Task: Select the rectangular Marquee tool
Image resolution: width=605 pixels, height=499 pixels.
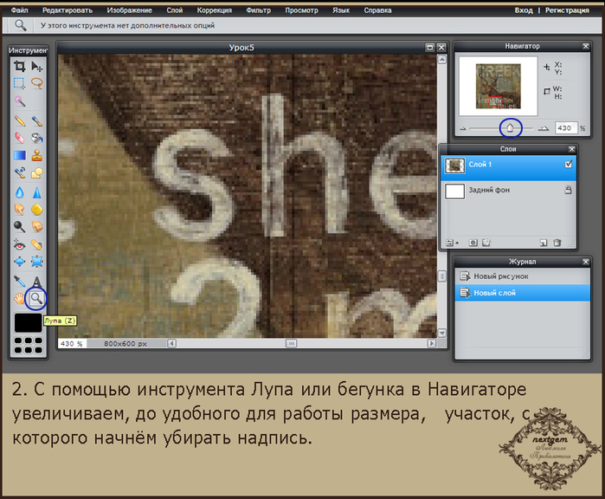Action: [19, 83]
